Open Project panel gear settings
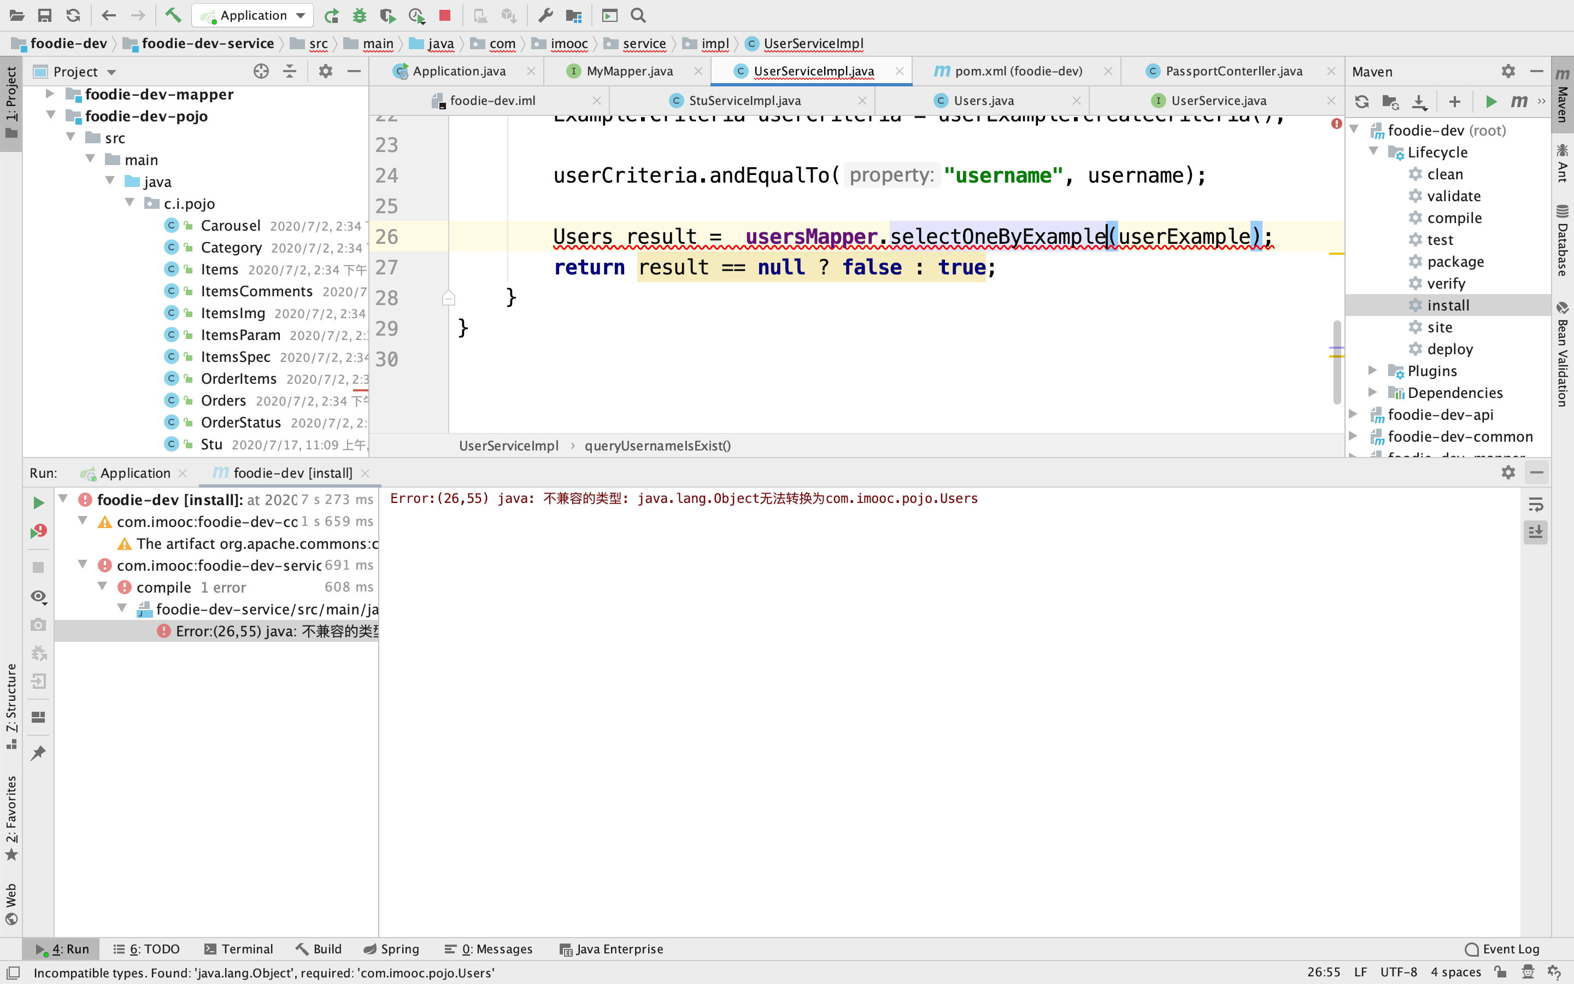This screenshot has height=984, width=1574. point(326,72)
